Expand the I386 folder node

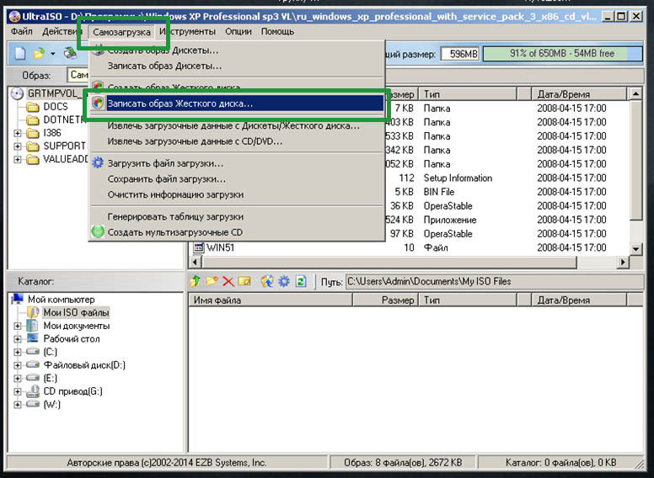(x=18, y=133)
